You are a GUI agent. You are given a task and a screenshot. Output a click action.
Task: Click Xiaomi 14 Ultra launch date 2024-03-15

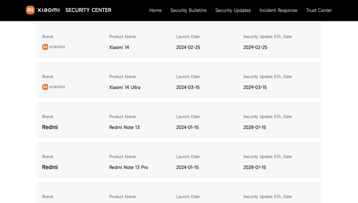tap(188, 88)
